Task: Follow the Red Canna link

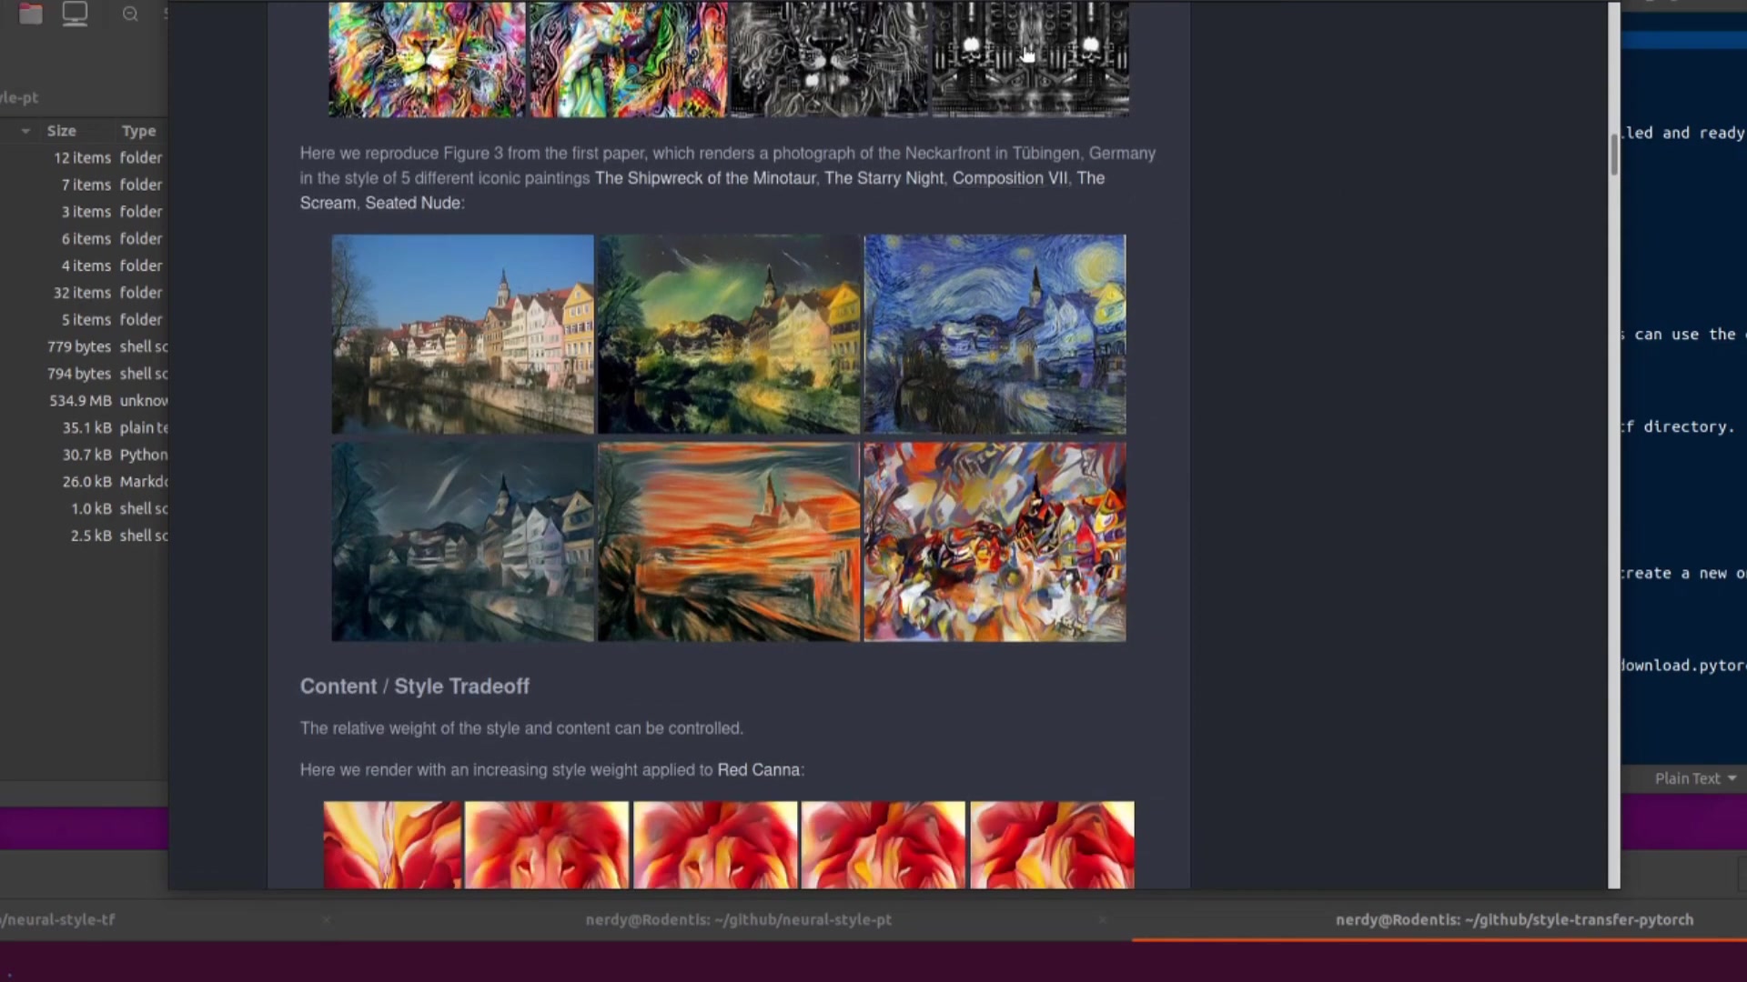Action: click(x=759, y=770)
